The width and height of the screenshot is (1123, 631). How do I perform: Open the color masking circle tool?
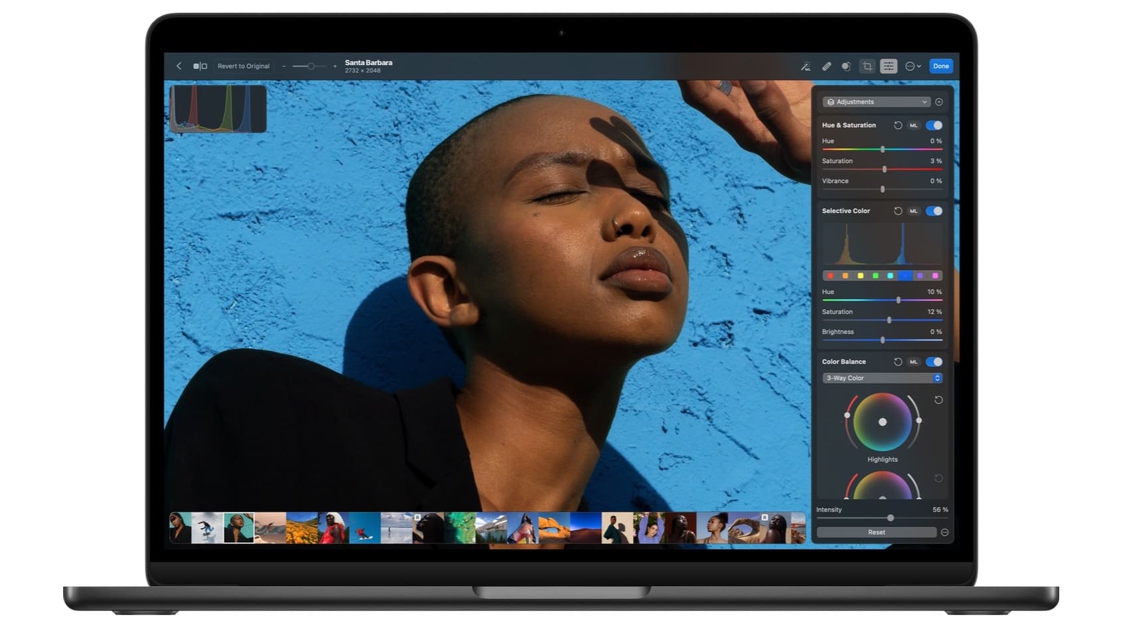coord(846,66)
